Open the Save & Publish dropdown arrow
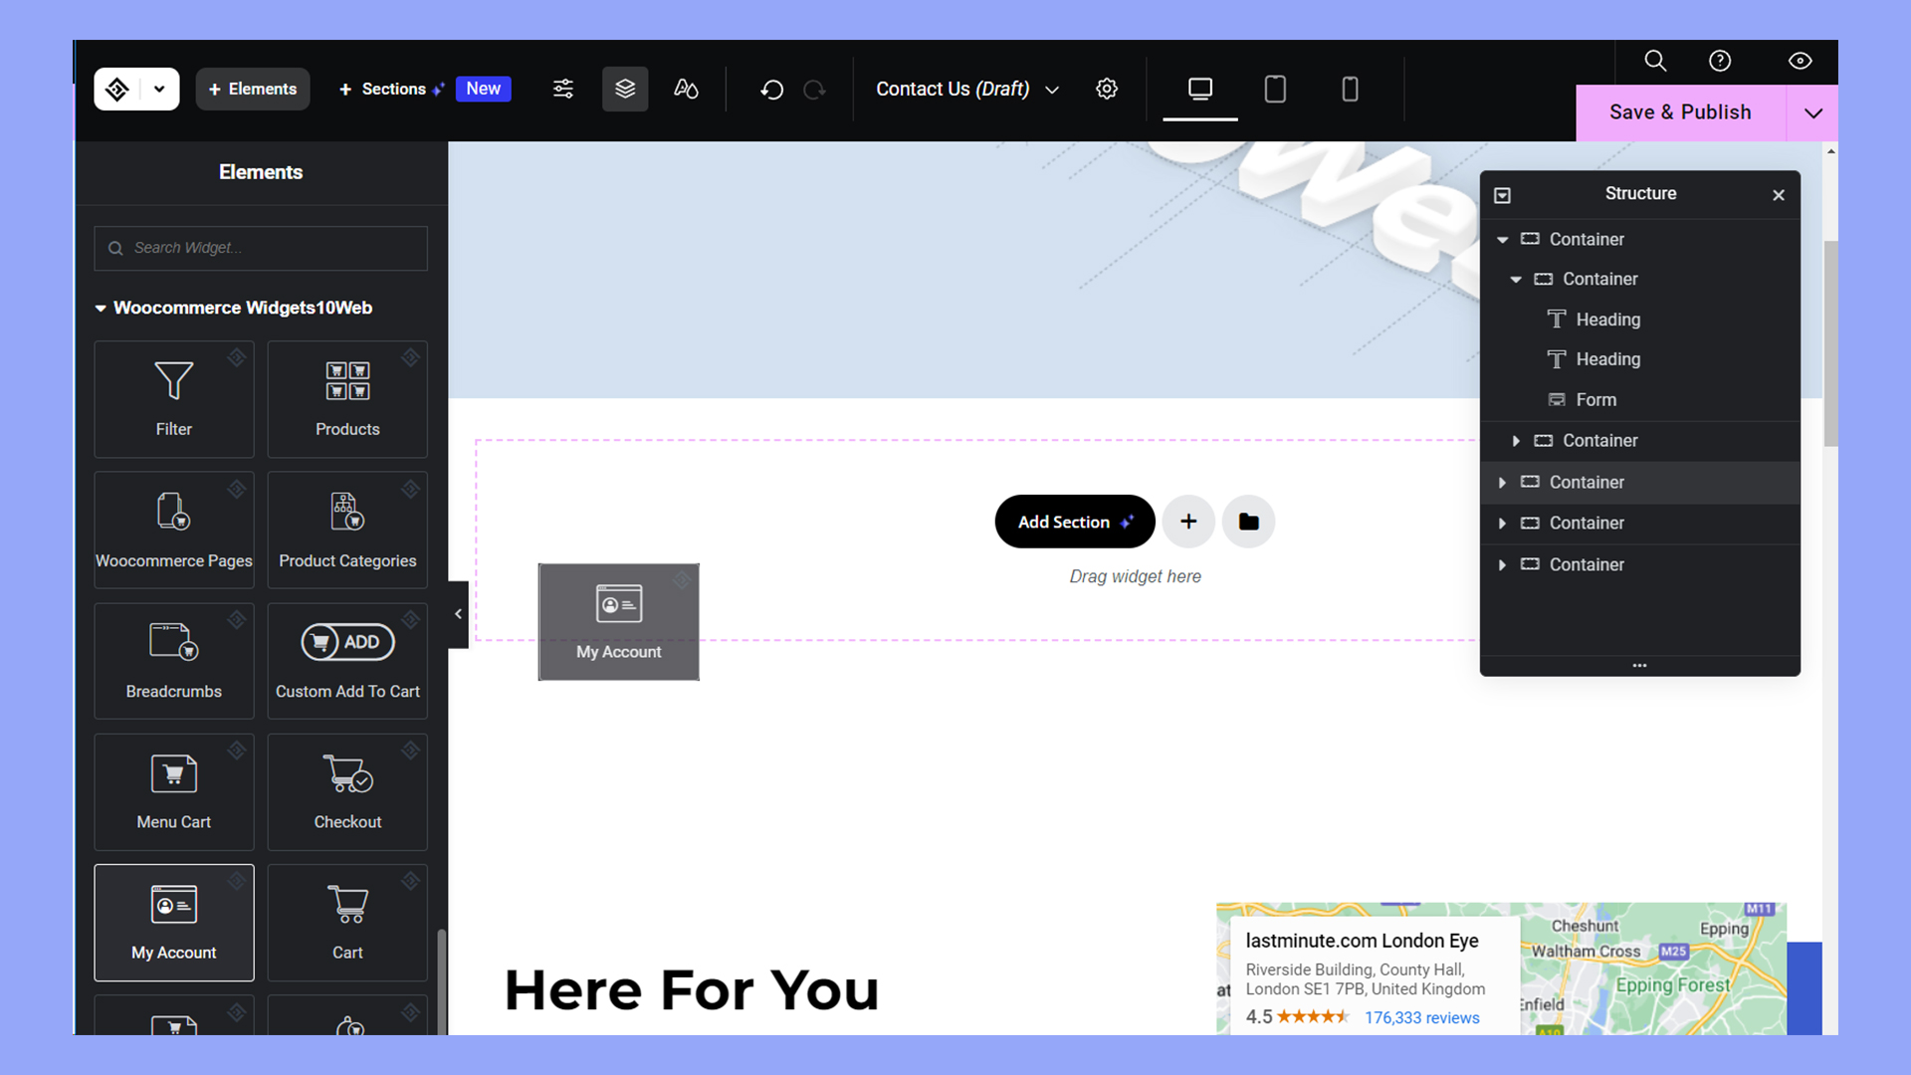 (1812, 112)
